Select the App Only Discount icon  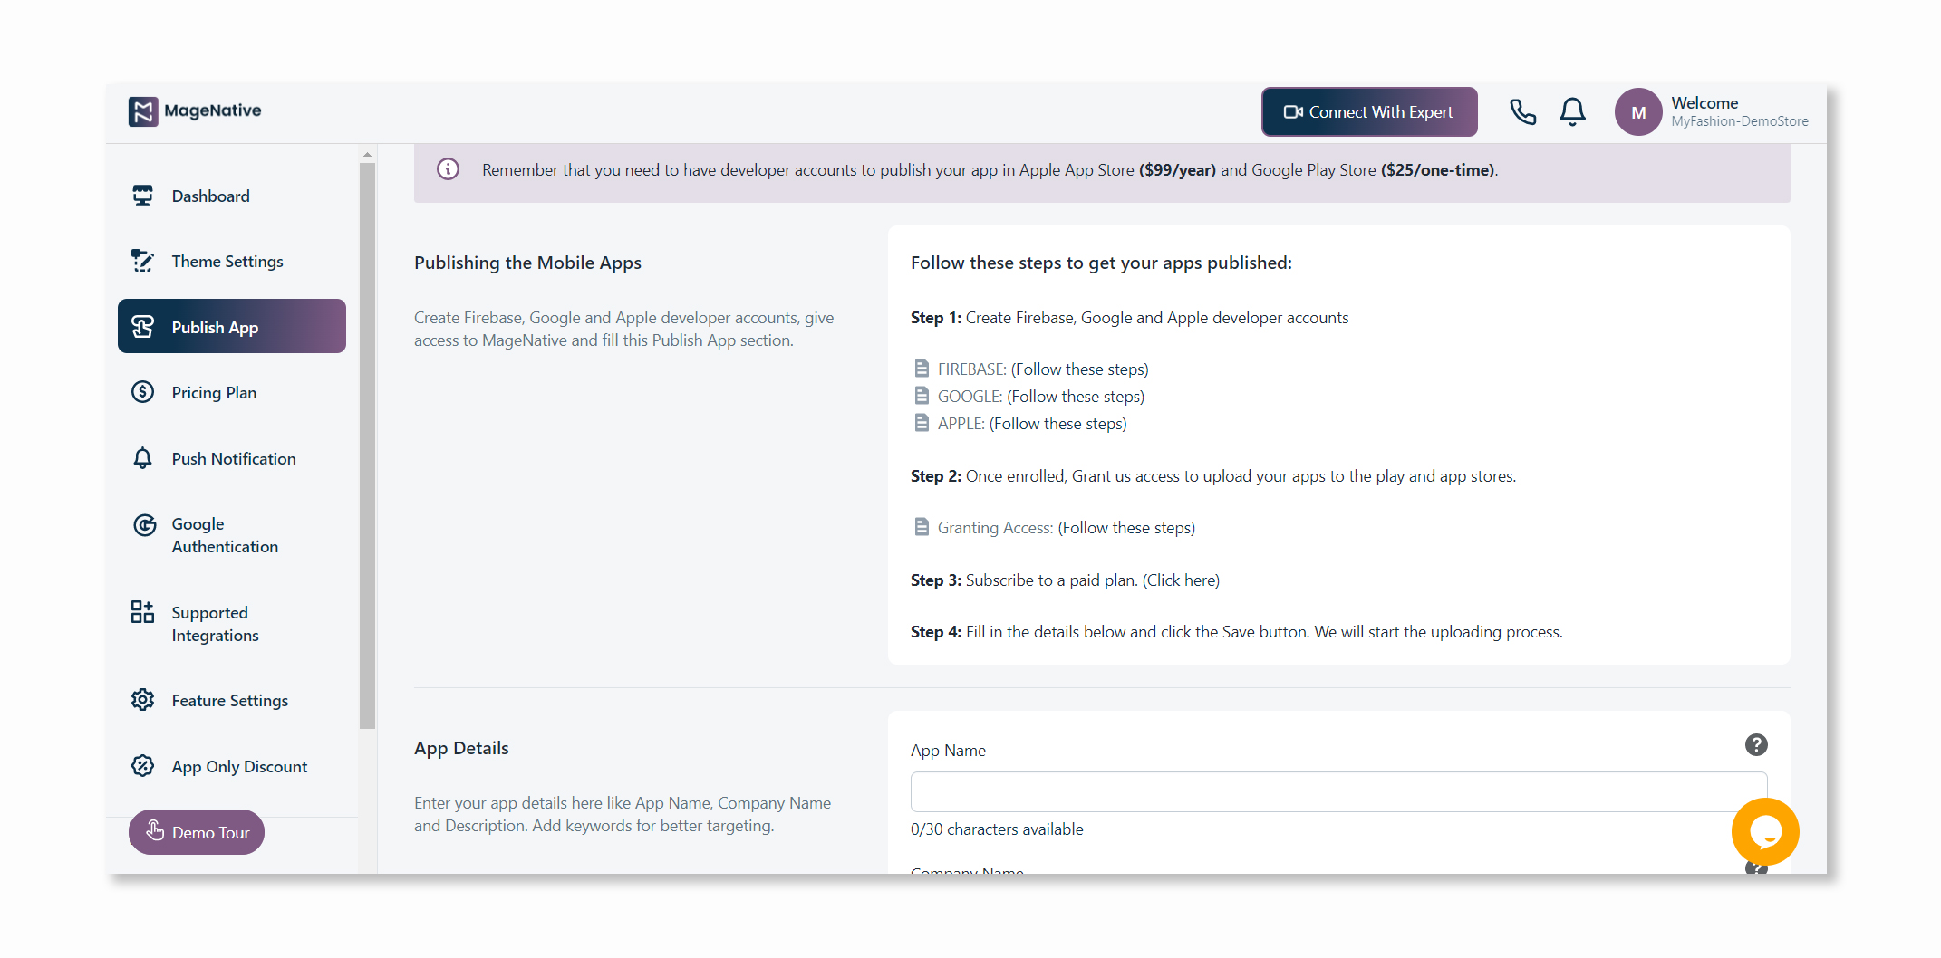tap(143, 765)
